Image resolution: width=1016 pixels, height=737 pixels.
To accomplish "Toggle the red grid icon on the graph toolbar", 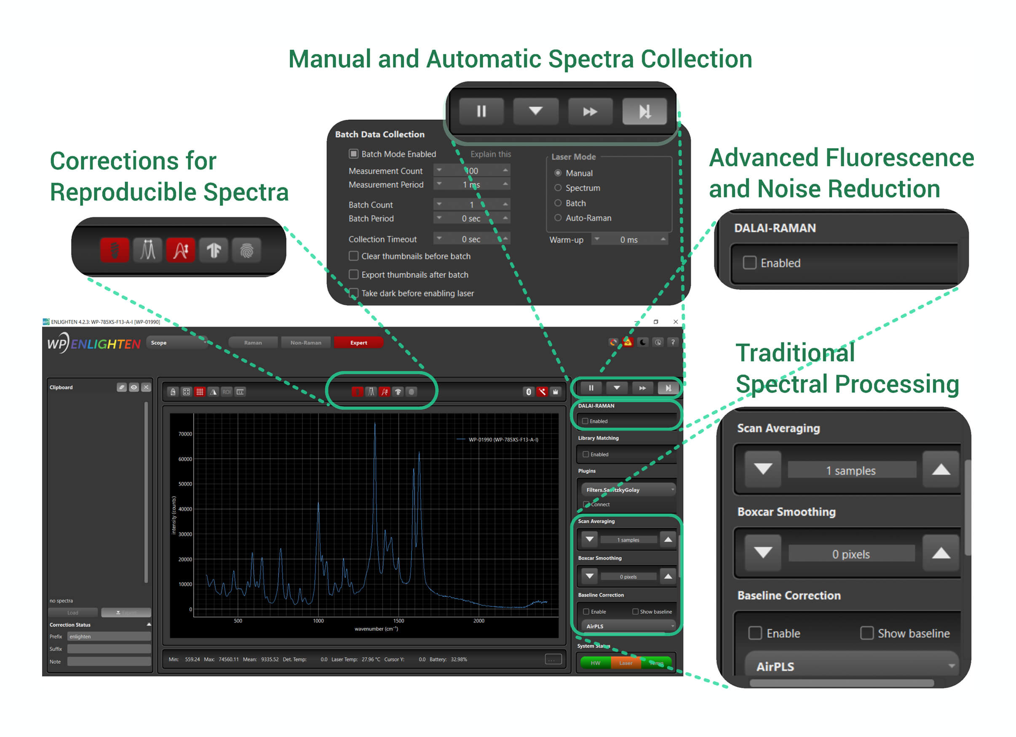I will [200, 393].
